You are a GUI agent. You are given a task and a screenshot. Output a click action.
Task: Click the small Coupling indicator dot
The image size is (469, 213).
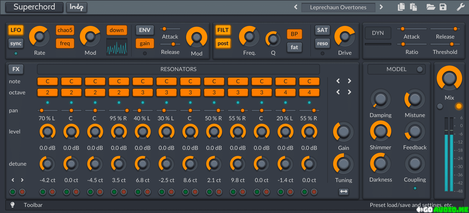tap(415, 188)
